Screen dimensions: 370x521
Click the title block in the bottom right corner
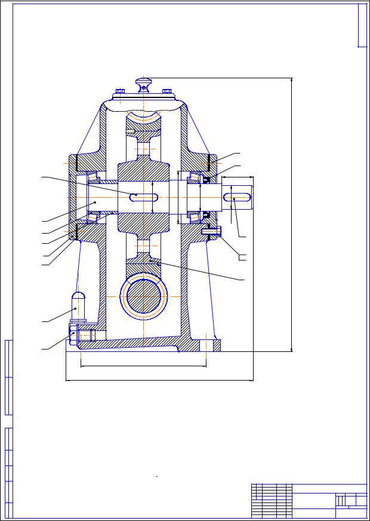click(309, 501)
